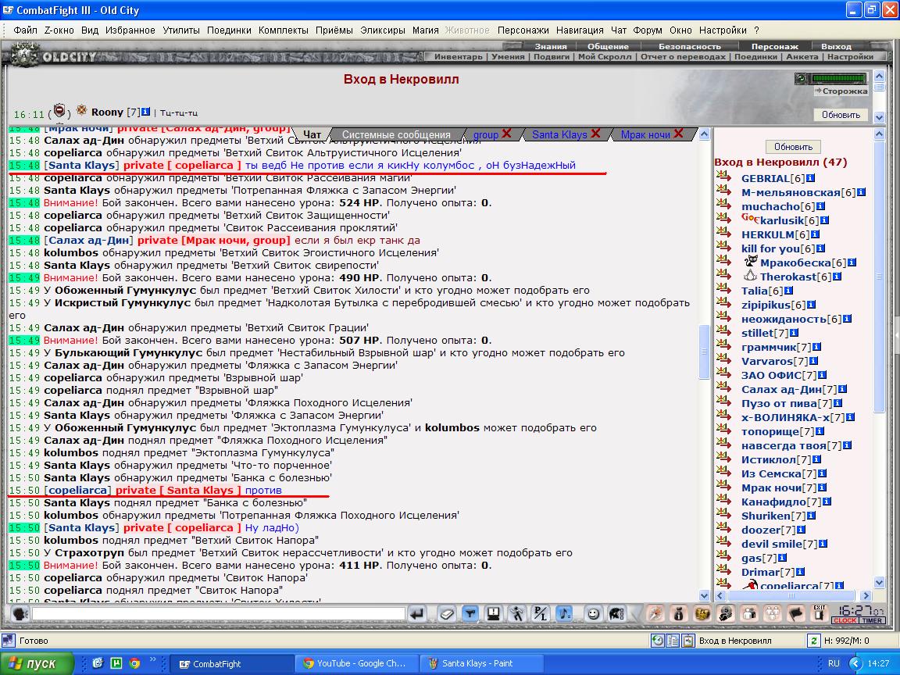Click chat scroll-down arrow

pos(704,595)
